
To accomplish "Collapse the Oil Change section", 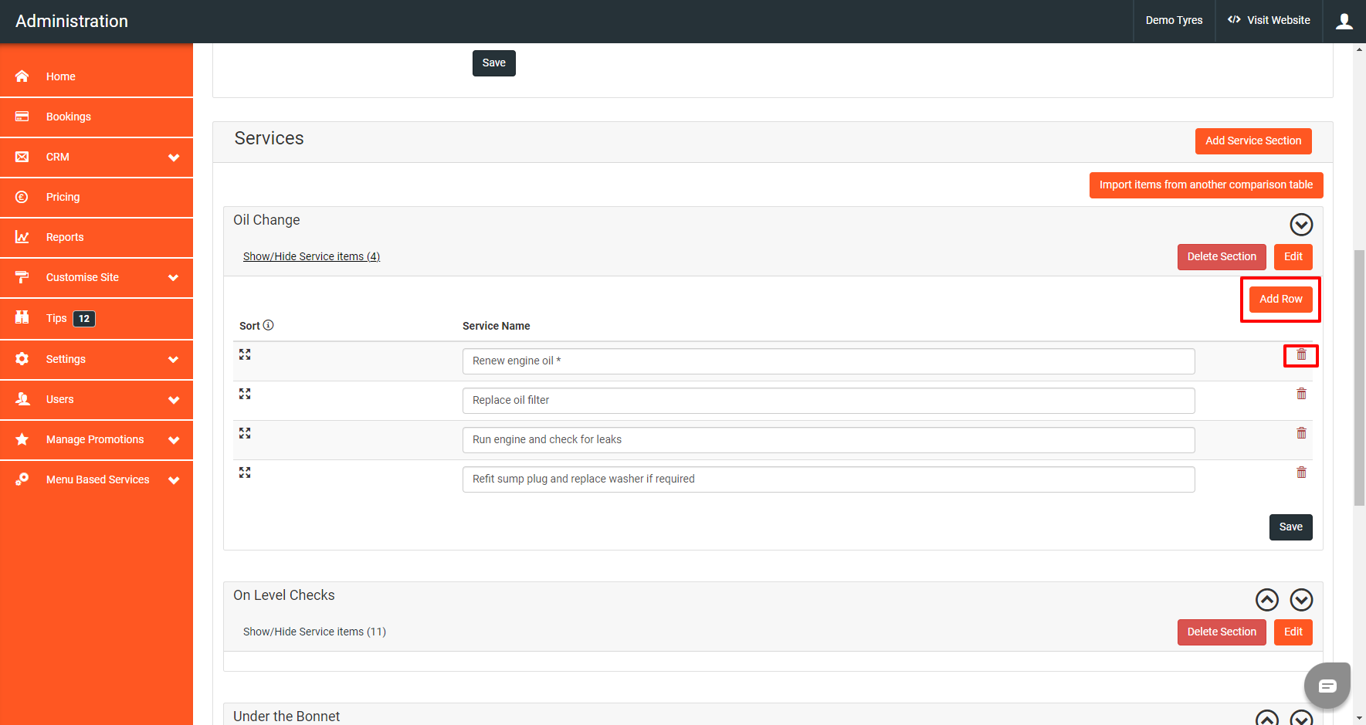I will point(1300,225).
